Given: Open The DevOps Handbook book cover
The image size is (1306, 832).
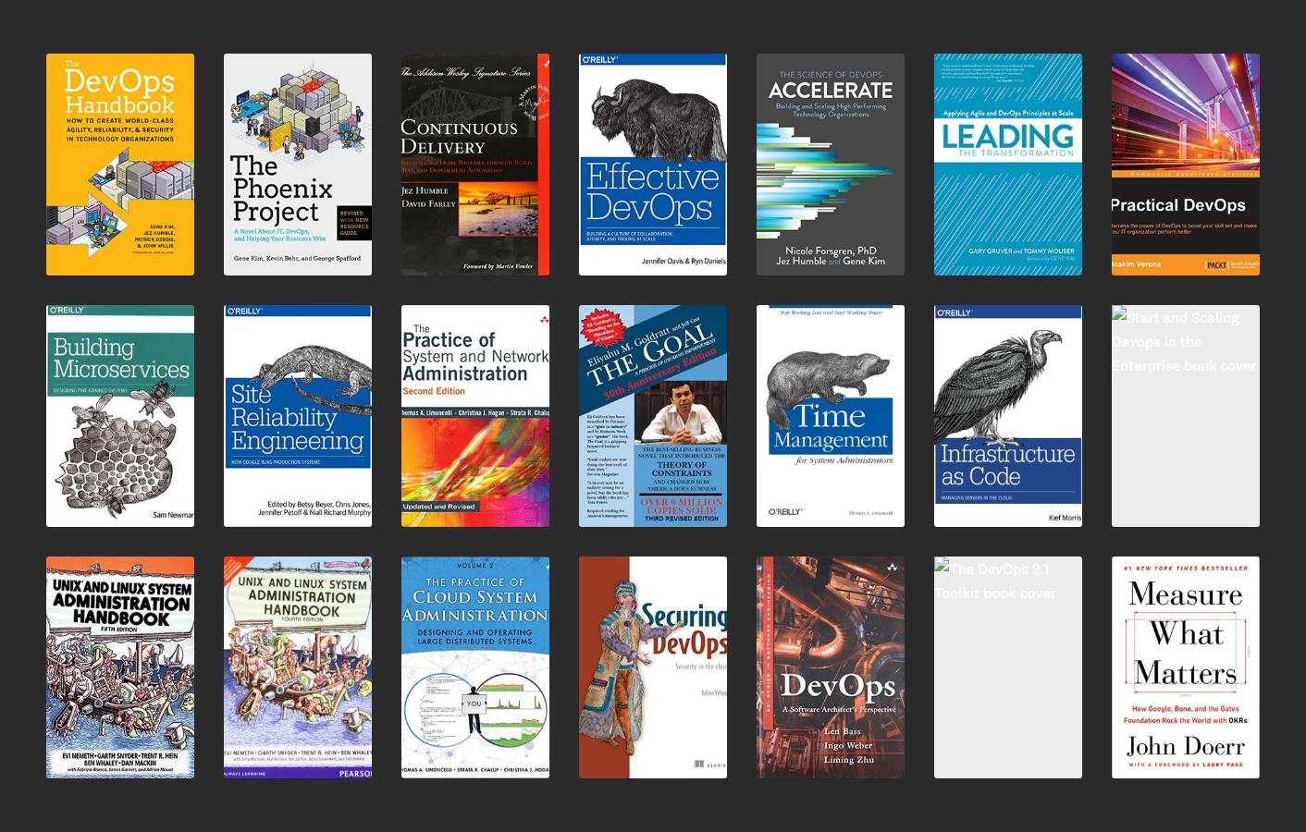Looking at the screenshot, I should click(120, 165).
